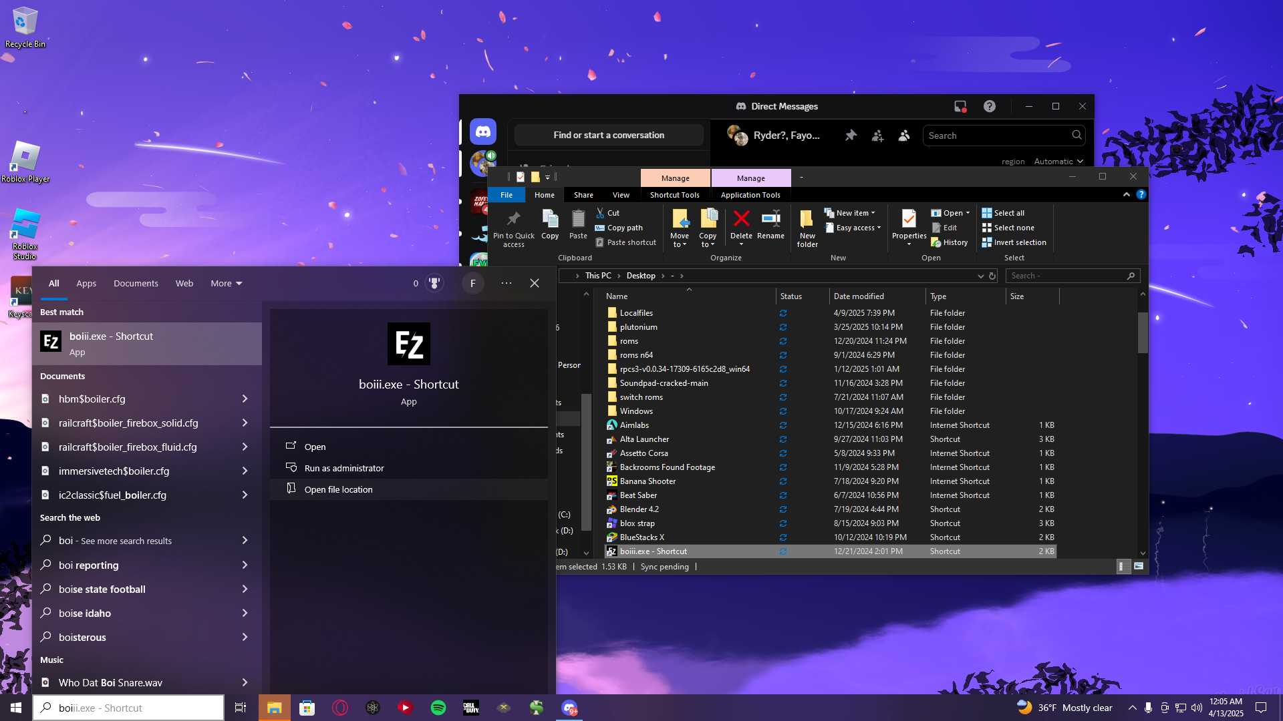Click the Paste clipboard icon

pyautogui.click(x=578, y=224)
